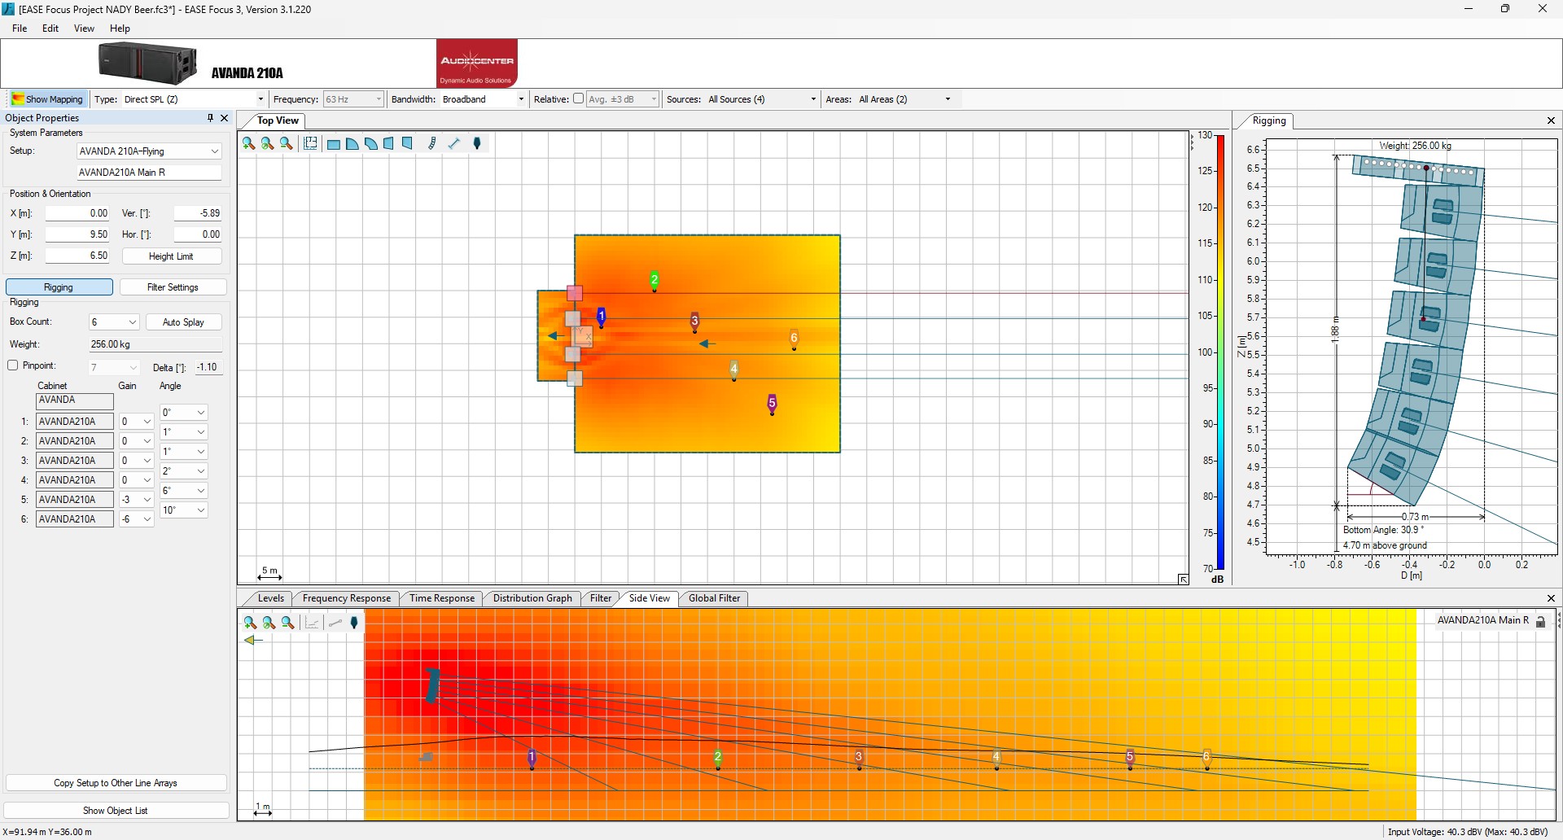
Task: Zoom in on the Top View
Action: pos(249,144)
